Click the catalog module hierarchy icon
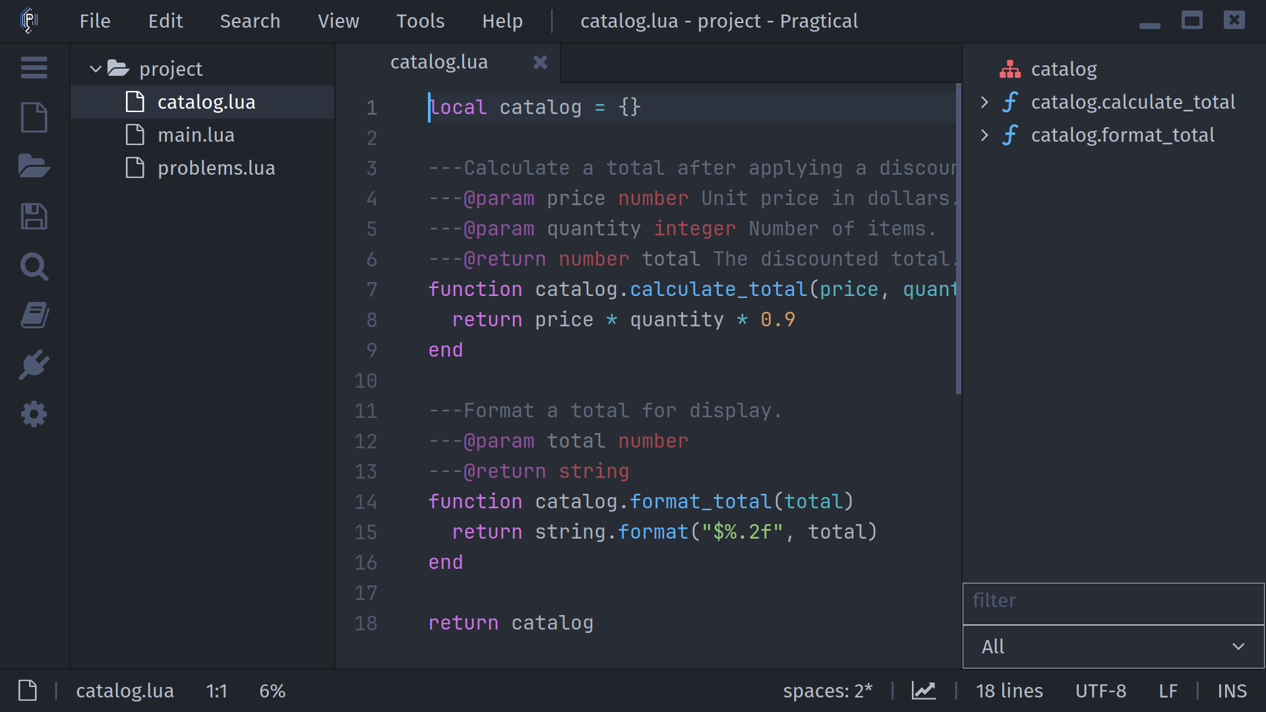Screen dimensions: 1266x712 coord(1010,69)
